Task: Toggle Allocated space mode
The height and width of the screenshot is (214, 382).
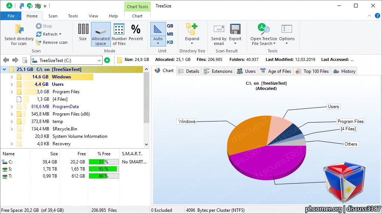Action: click(x=101, y=34)
